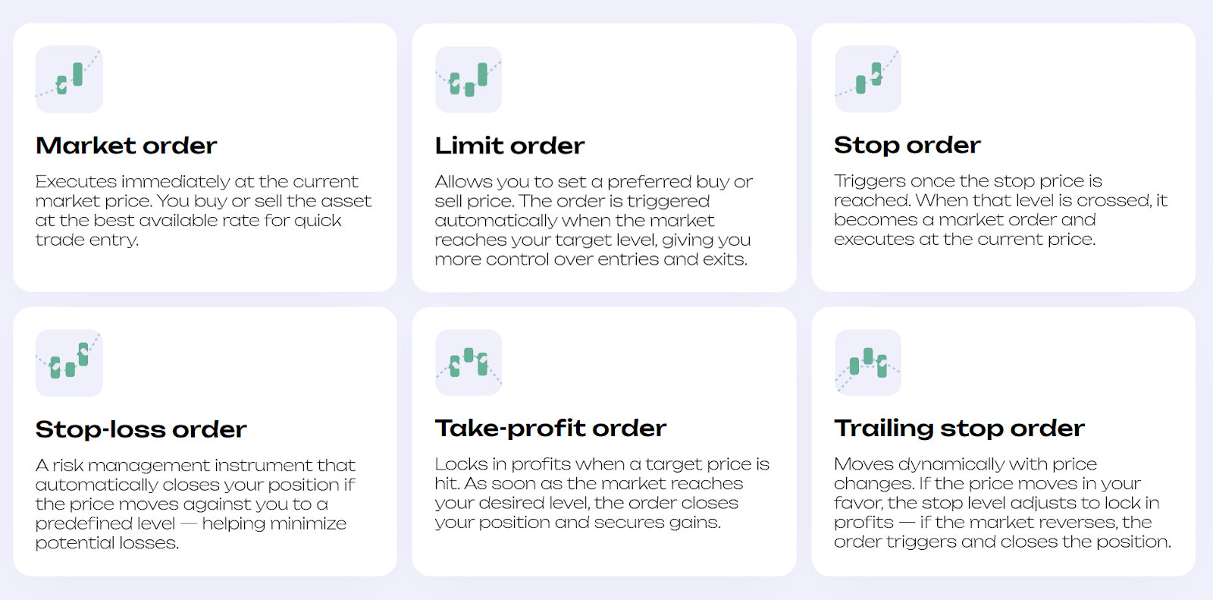Select the Stop order heading
Viewport: 1213px width, 600px height.
907,145
